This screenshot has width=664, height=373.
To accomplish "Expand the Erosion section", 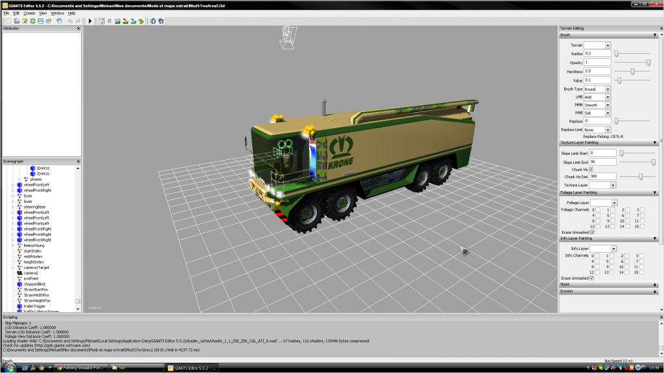I will 655,291.
